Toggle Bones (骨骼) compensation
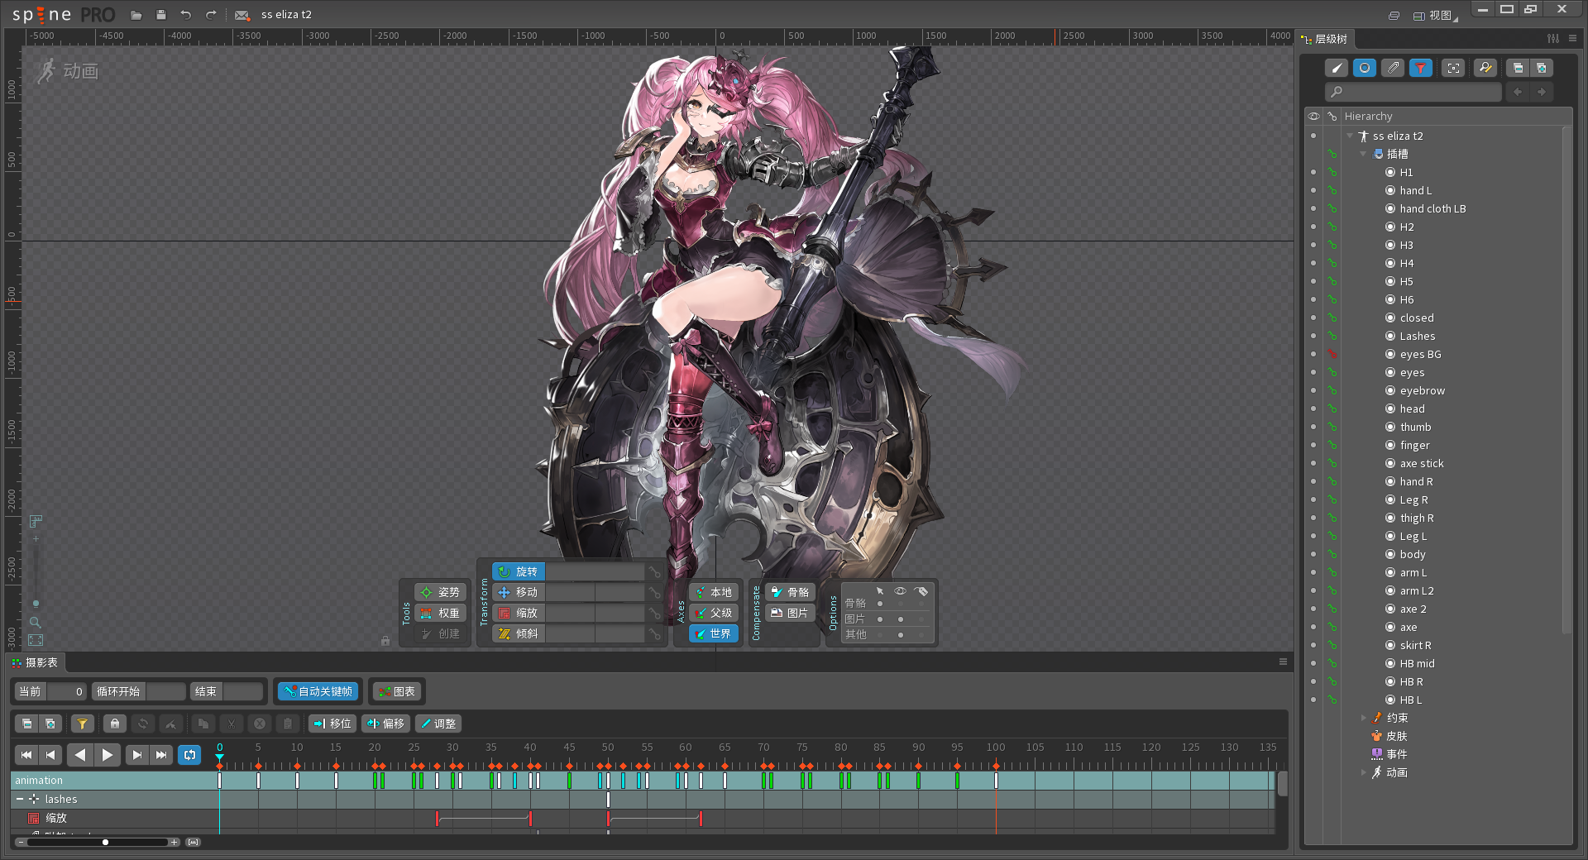1588x860 pixels. pos(791,592)
